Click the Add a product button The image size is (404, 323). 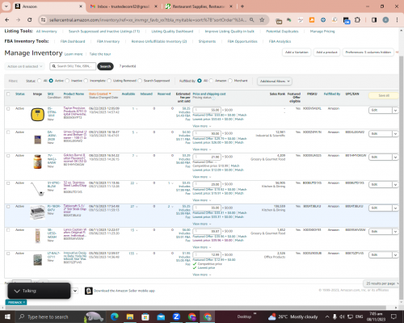tap(326, 52)
